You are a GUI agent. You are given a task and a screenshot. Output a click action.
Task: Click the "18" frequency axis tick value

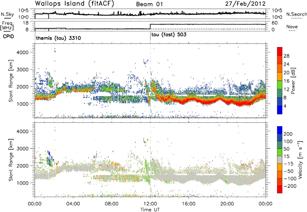(x=26, y=23)
